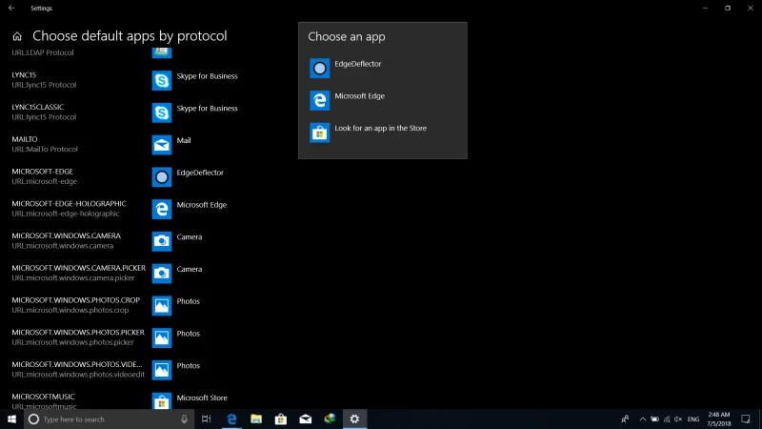Image resolution: width=762 pixels, height=429 pixels.
Task: Click Camera icon for MICROSOFT.WINDOWS.CAMERA row
Action: [162, 241]
